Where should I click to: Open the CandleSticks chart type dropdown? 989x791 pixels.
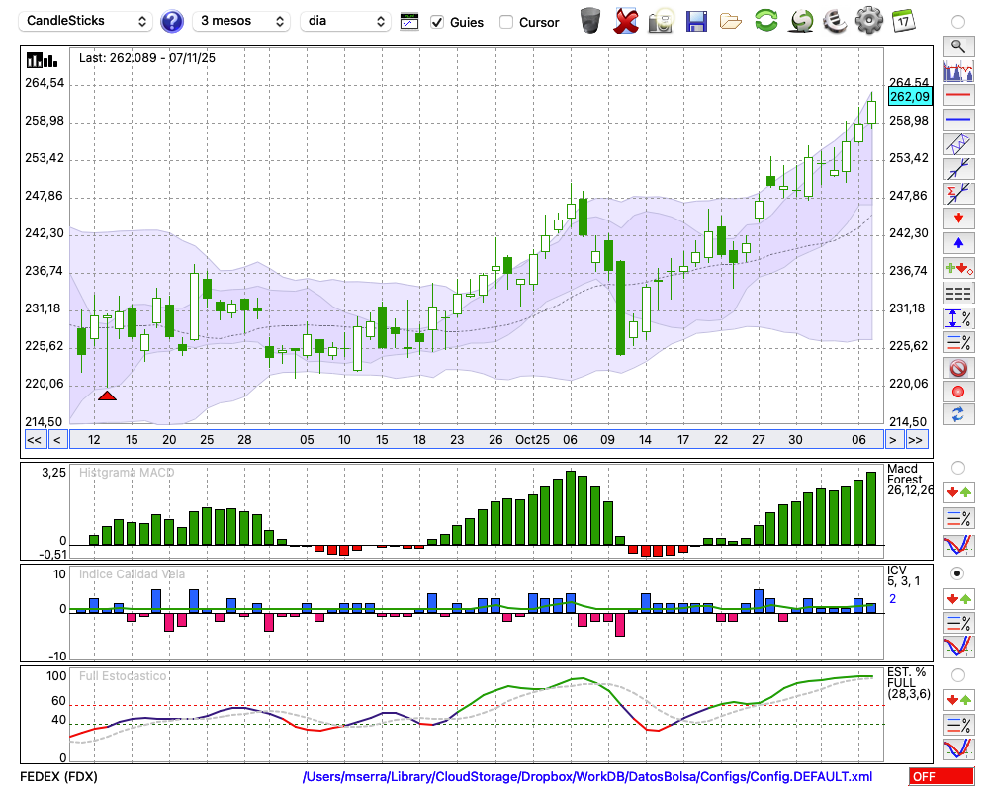pyautogui.click(x=86, y=21)
